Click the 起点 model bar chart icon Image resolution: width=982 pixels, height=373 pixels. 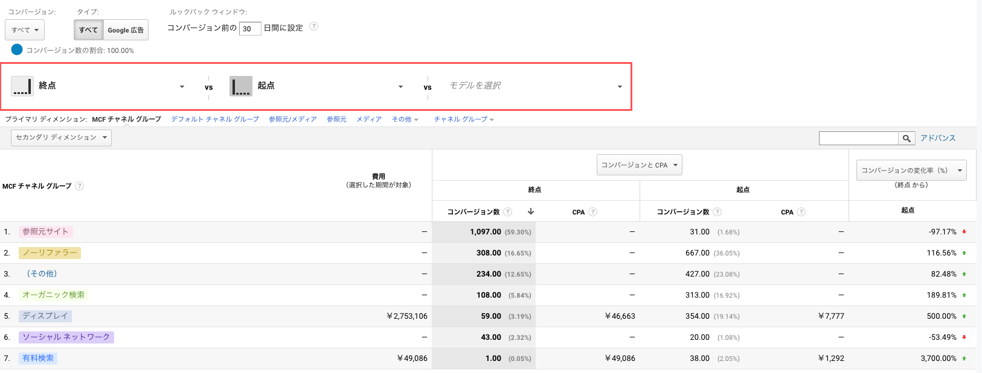(240, 86)
